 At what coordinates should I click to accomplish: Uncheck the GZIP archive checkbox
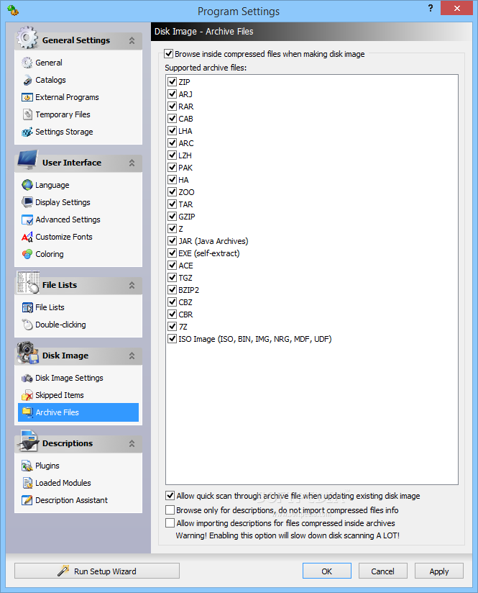click(x=173, y=217)
